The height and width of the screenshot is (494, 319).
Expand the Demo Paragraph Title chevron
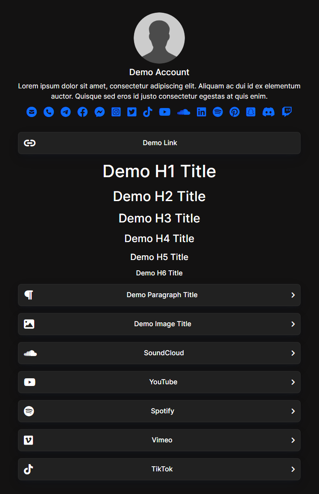[293, 295]
